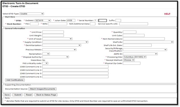Open the Shelf Life dropdown

pyautogui.click(x=148, y=42)
